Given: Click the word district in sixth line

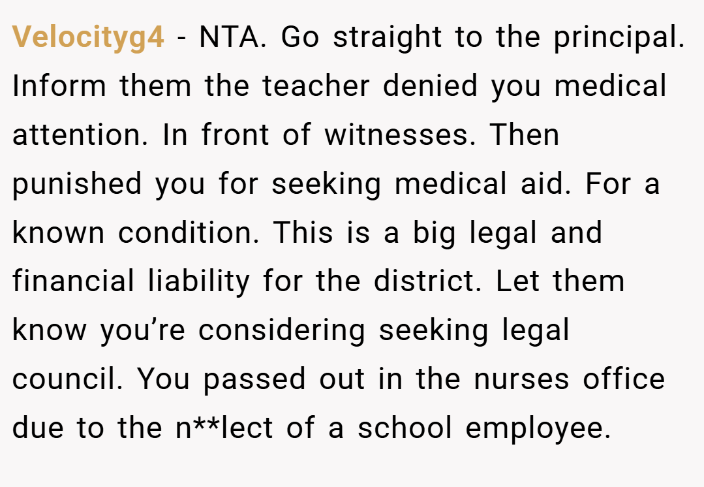Looking at the screenshot, I should click(x=427, y=281).
